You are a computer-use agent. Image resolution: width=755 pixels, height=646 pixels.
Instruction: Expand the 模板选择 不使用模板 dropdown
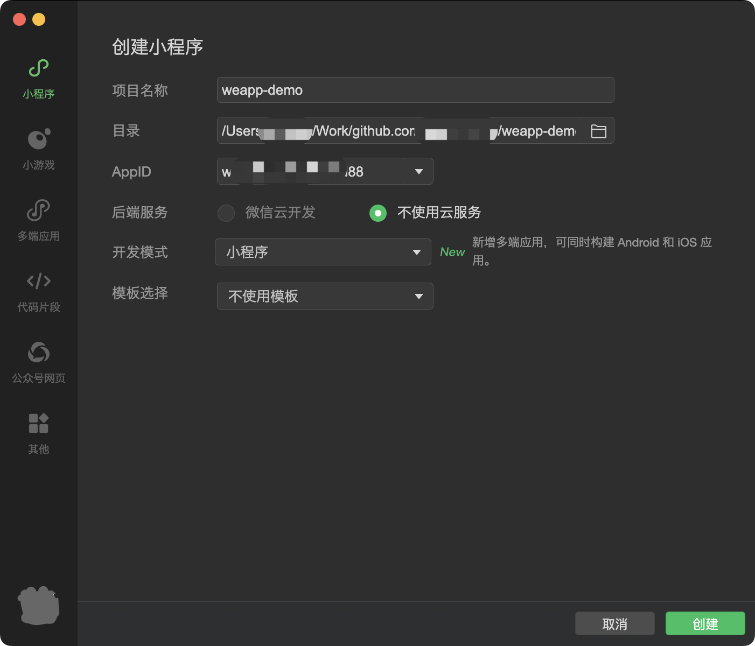click(x=325, y=296)
